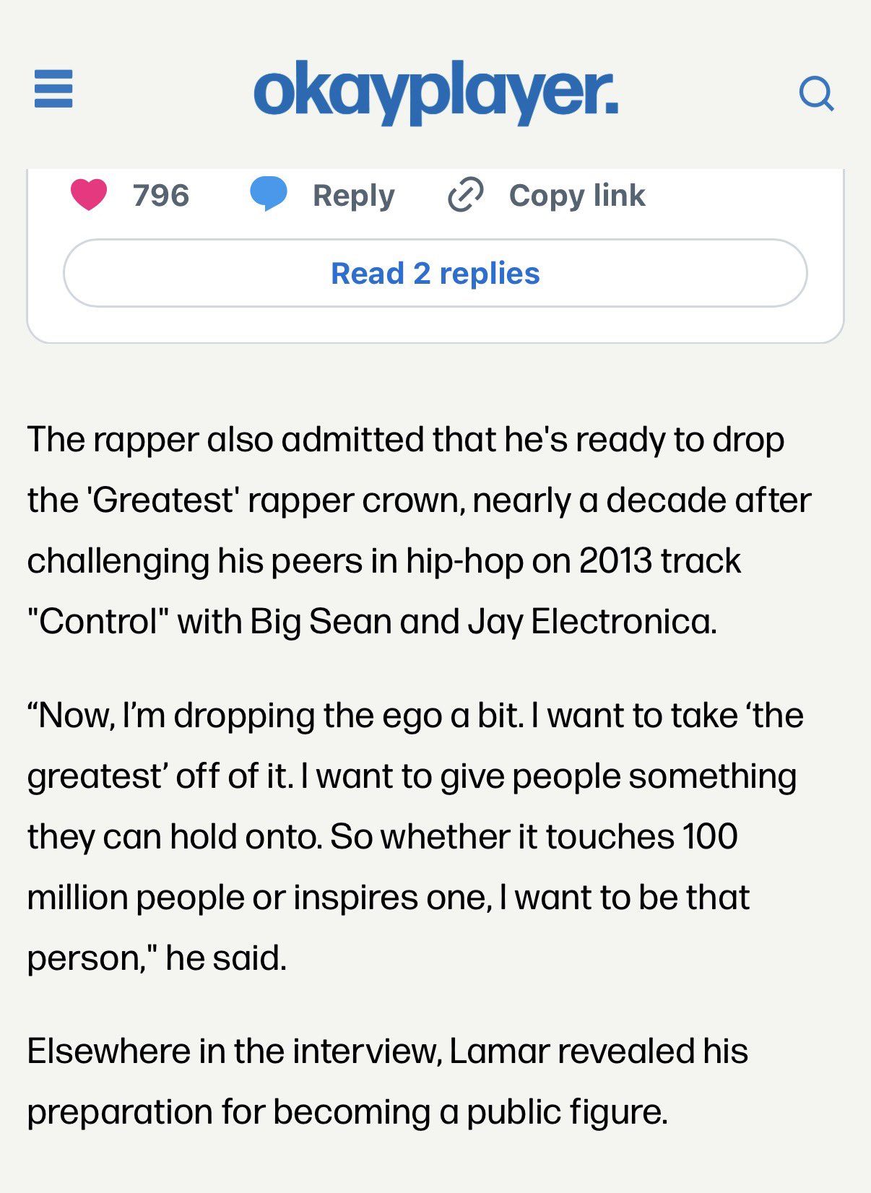Screen dimensions: 871x1193
Task: Click the embedded tweet card's empty bottom area
Action: point(435,326)
